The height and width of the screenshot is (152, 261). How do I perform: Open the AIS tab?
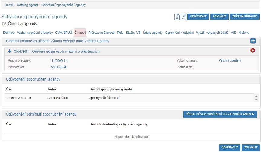pos(233,33)
